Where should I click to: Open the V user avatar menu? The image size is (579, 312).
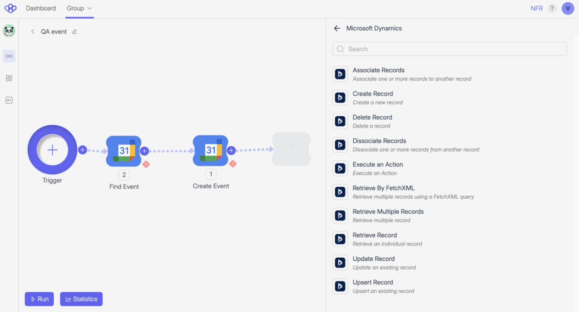568,8
